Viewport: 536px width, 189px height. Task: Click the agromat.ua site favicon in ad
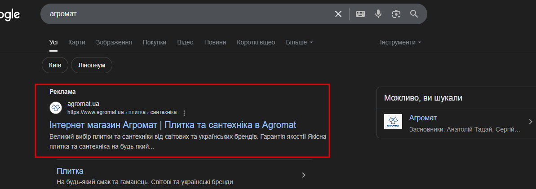click(56, 108)
